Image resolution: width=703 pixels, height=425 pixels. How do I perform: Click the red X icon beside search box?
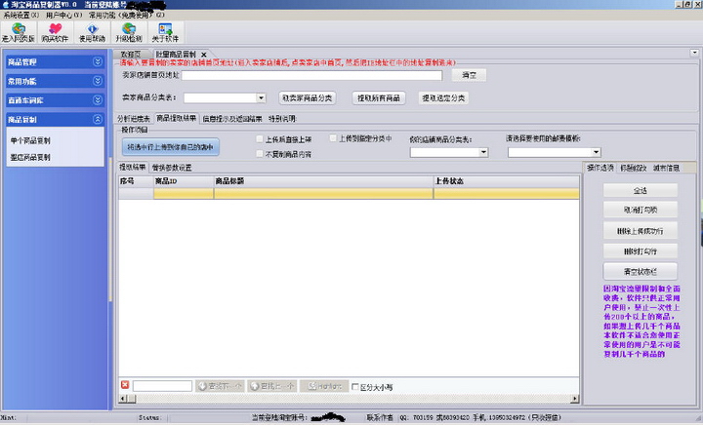[124, 386]
